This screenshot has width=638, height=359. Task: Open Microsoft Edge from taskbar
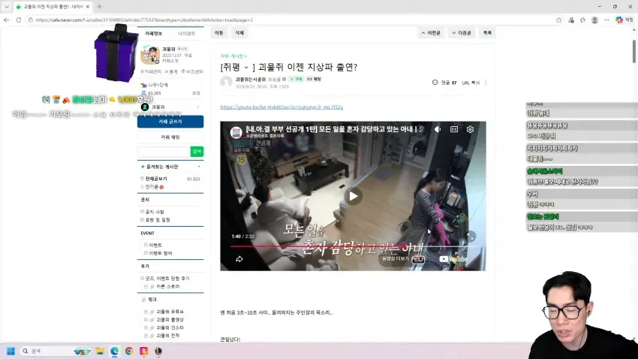point(115,351)
